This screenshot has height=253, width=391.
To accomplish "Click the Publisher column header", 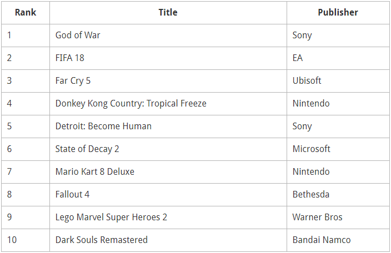I will click(x=338, y=12).
